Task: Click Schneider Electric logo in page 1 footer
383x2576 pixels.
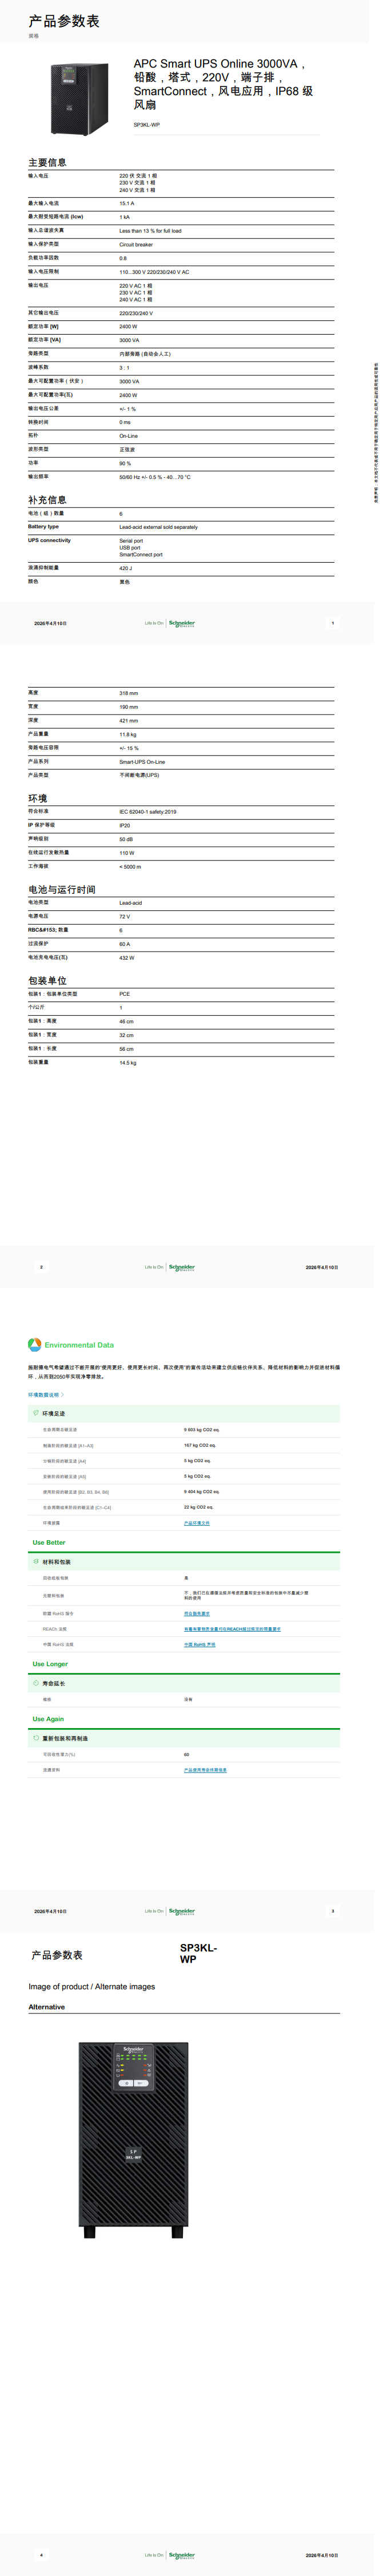Action: (182, 623)
